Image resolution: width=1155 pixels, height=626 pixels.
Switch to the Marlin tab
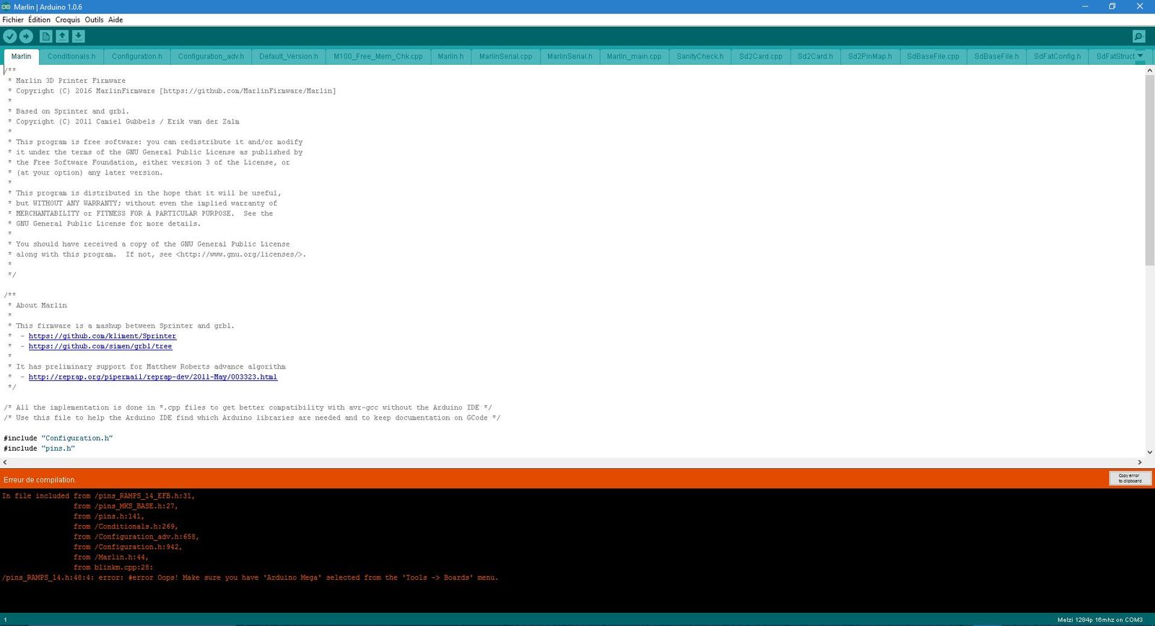coord(21,56)
